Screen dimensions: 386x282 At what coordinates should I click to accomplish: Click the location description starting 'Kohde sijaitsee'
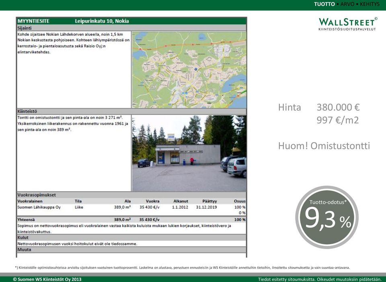click(74, 43)
